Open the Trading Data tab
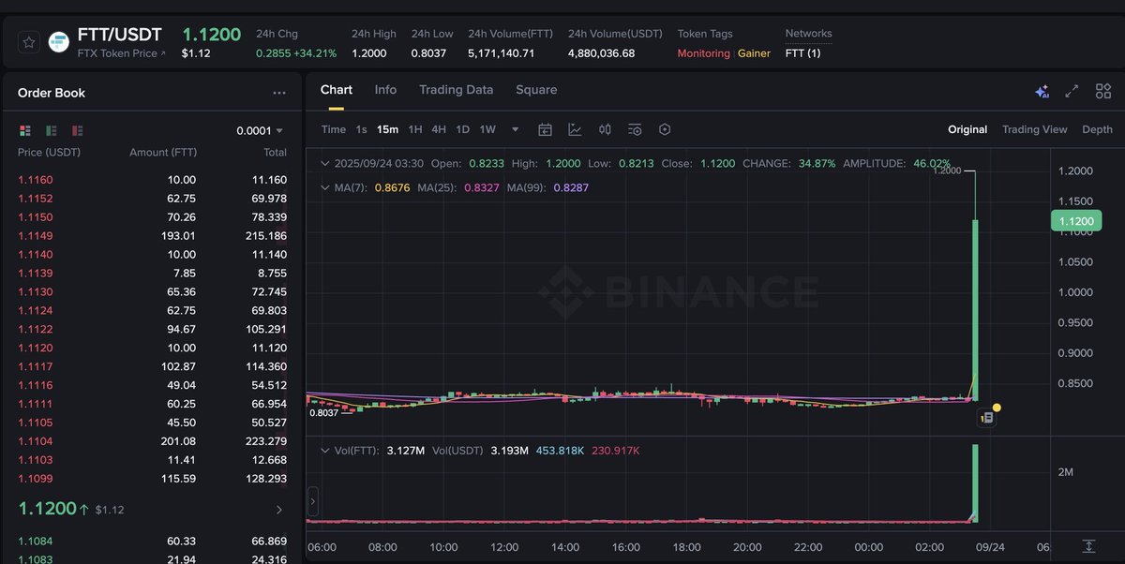The width and height of the screenshot is (1125, 564). tap(456, 90)
